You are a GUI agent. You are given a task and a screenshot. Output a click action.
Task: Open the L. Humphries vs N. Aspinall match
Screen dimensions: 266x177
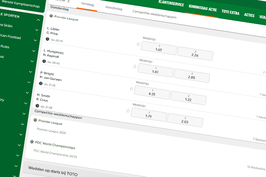(53, 54)
